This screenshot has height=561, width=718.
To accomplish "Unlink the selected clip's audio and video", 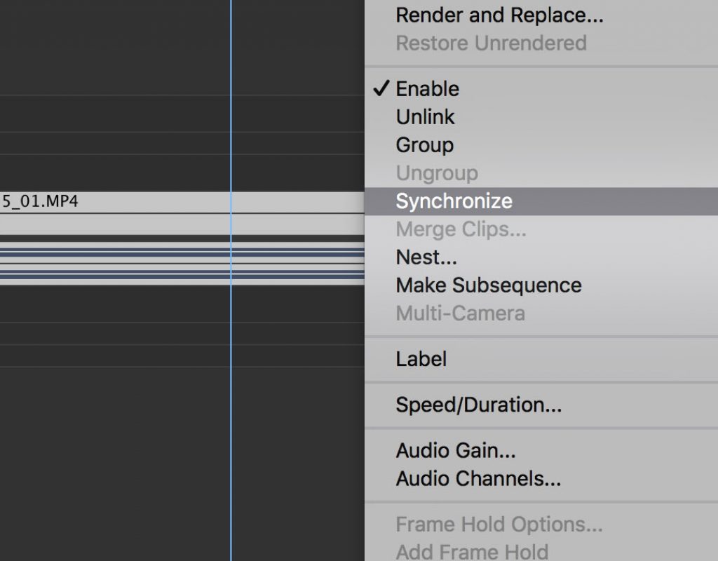I will coord(425,117).
